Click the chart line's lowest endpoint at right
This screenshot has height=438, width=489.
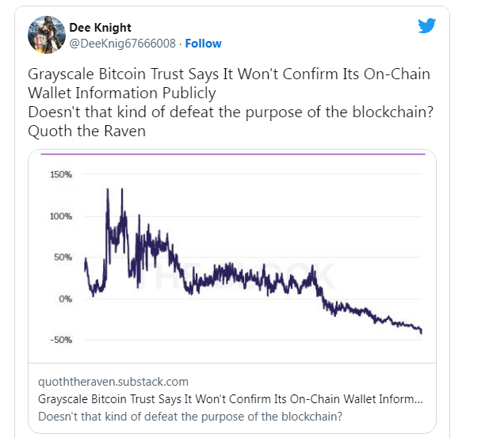(422, 333)
